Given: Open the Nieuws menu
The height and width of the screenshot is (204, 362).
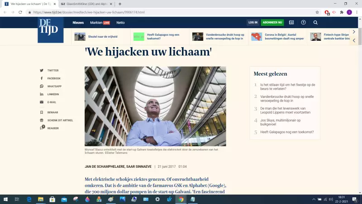Looking at the screenshot, I should pyautogui.click(x=78, y=23).
